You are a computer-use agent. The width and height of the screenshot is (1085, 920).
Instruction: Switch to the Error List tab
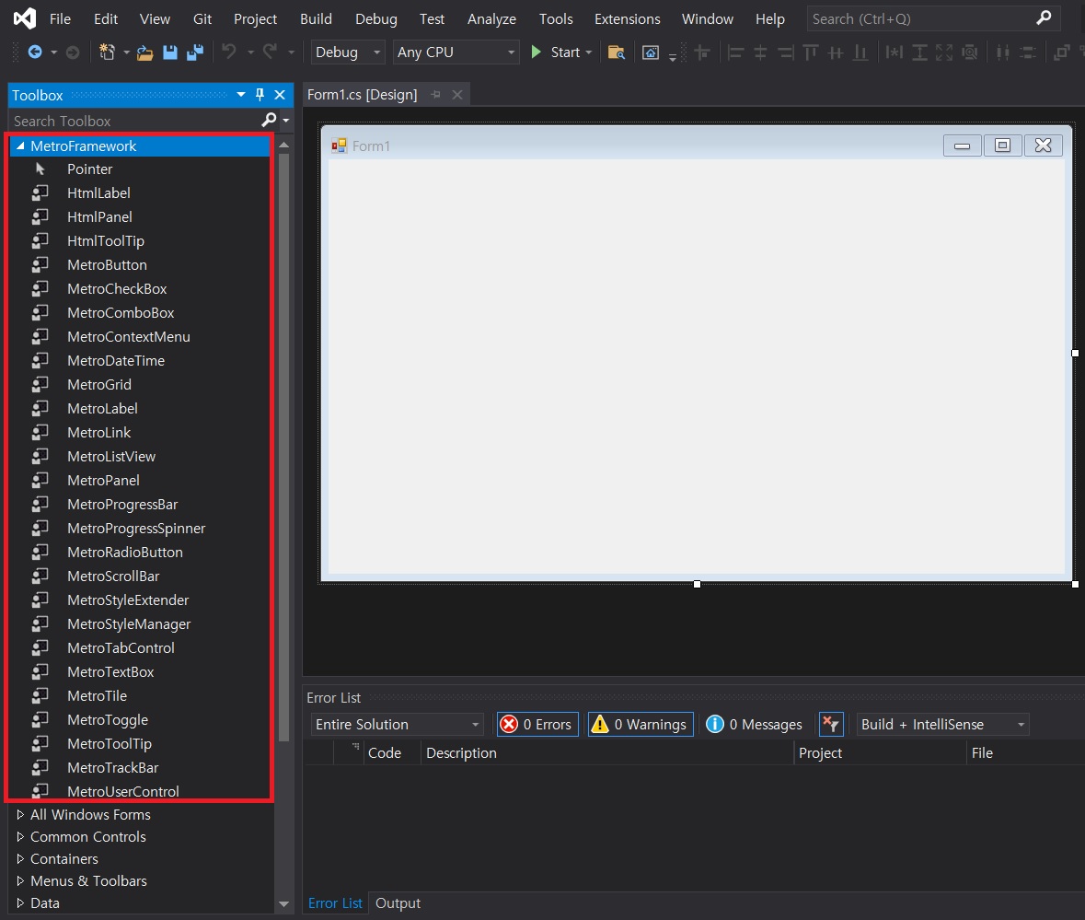(335, 903)
